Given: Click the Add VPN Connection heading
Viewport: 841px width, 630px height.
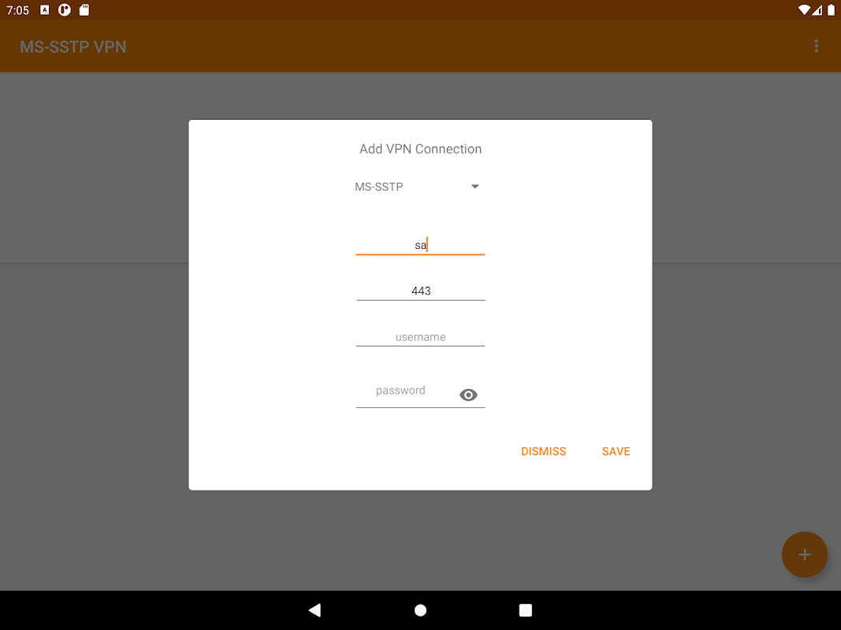Looking at the screenshot, I should (x=421, y=149).
